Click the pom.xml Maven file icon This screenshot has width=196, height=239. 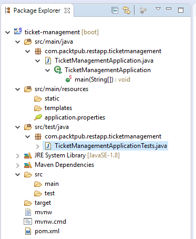coord(28,231)
